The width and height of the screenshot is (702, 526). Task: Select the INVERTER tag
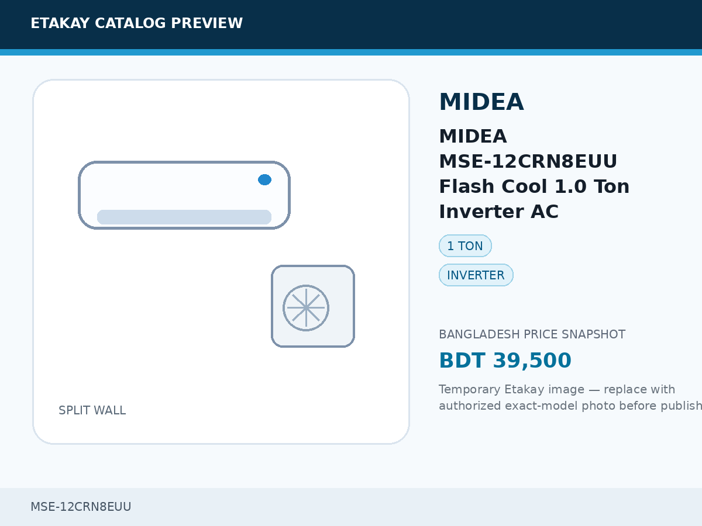pos(476,275)
